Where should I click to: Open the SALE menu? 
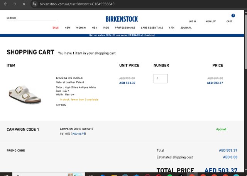56,27
